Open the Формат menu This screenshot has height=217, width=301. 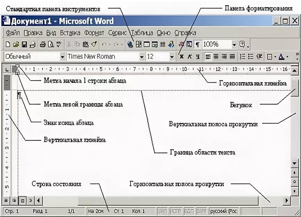(94, 33)
